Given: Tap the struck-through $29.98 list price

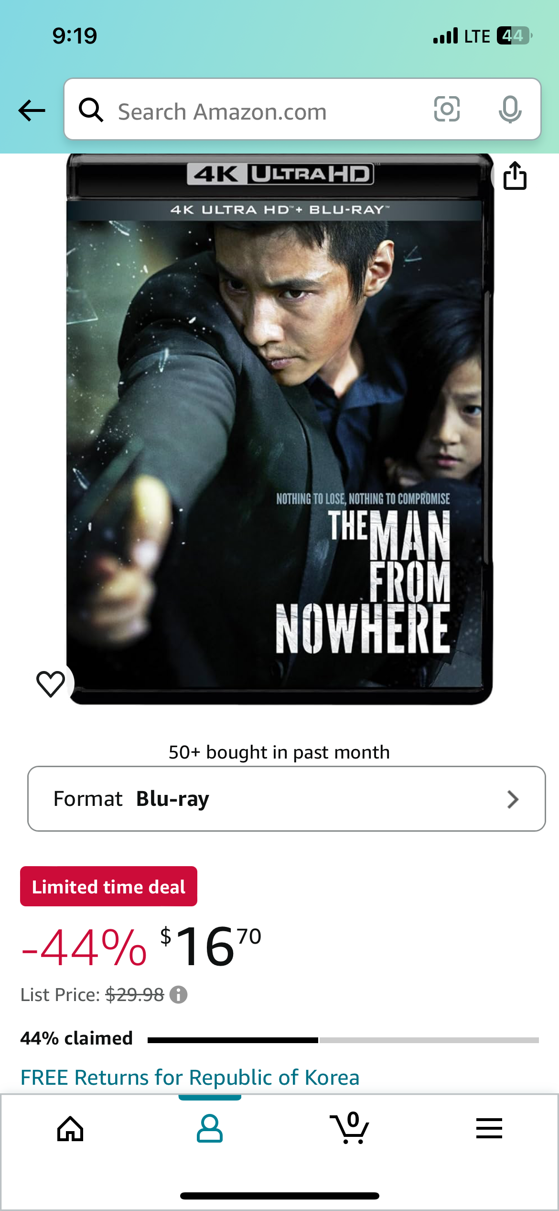Looking at the screenshot, I should coord(135,995).
